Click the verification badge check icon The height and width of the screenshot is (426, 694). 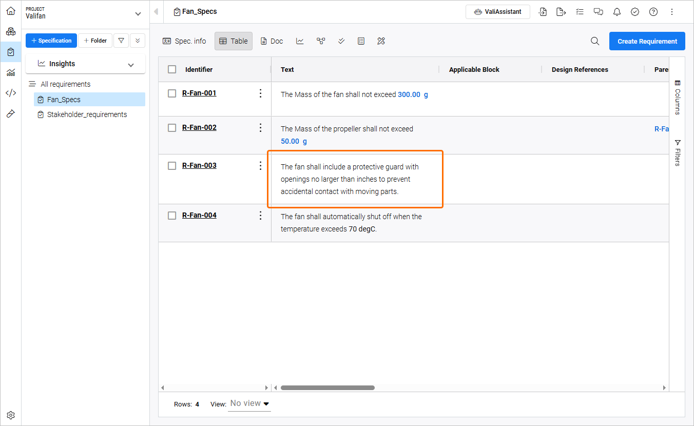pos(635,12)
